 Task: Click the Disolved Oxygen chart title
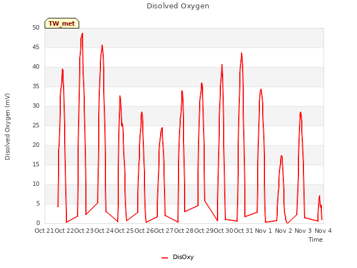click(x=178, y=6)
